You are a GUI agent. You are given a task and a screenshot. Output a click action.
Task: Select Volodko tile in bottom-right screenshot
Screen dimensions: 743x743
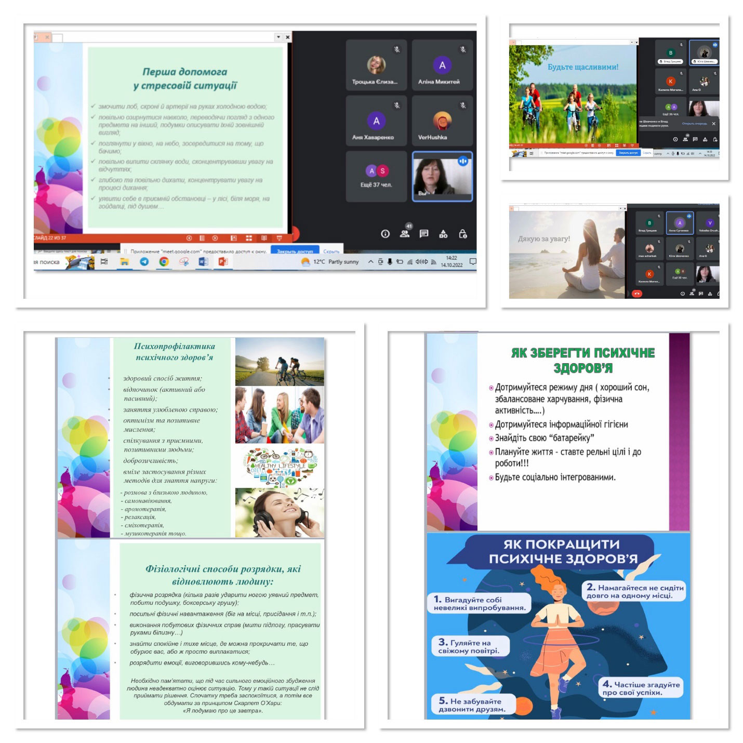click(x=708, y=223)
